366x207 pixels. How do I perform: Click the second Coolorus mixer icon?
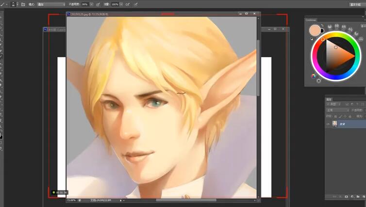coord(336,26)
